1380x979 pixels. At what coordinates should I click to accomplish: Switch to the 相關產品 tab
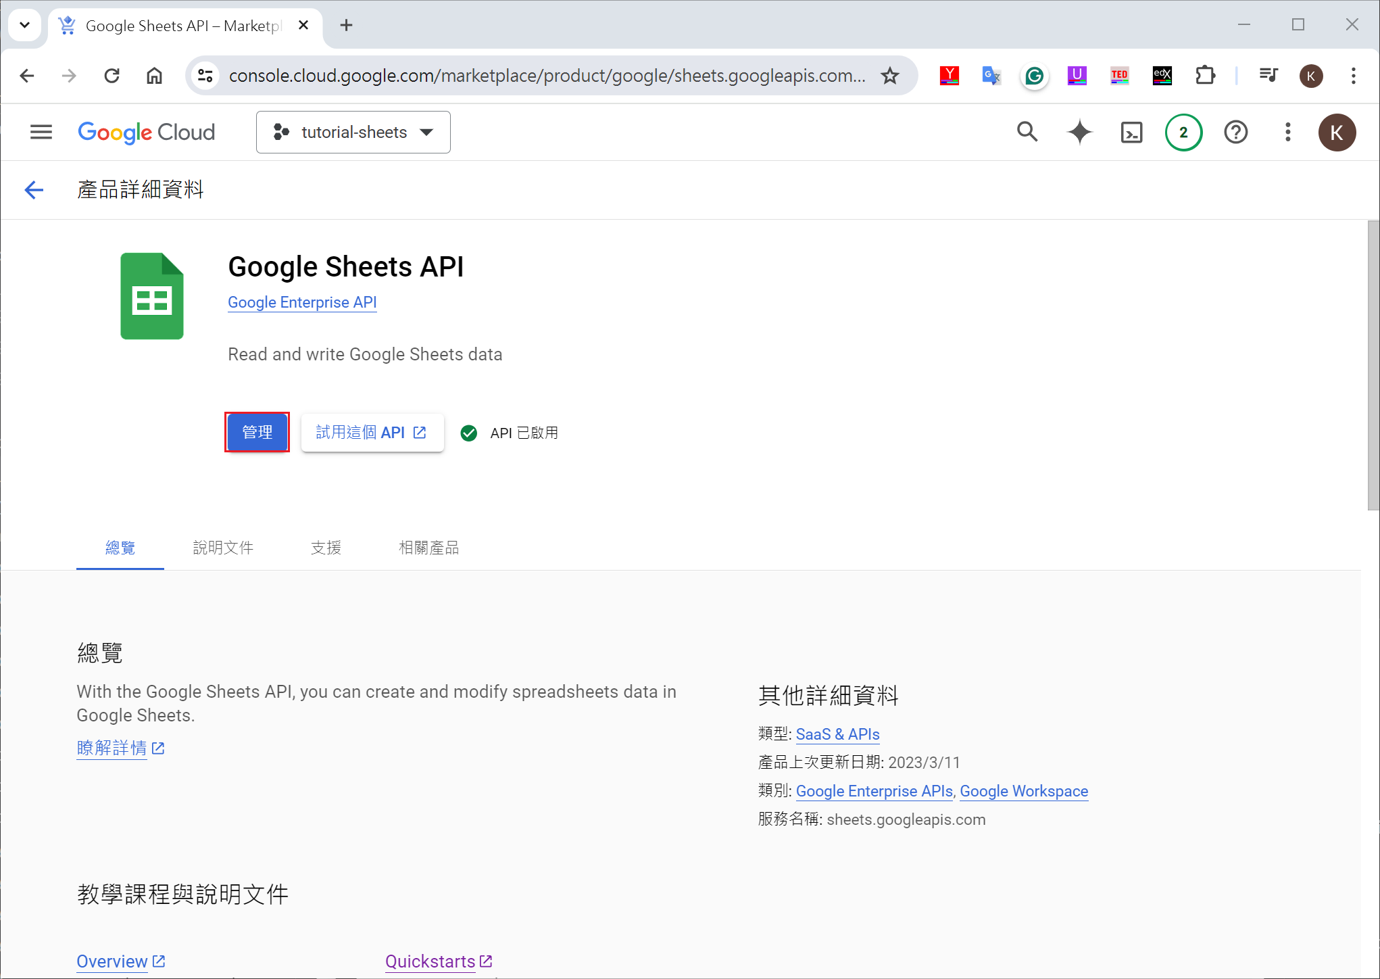tap(428, 548)
